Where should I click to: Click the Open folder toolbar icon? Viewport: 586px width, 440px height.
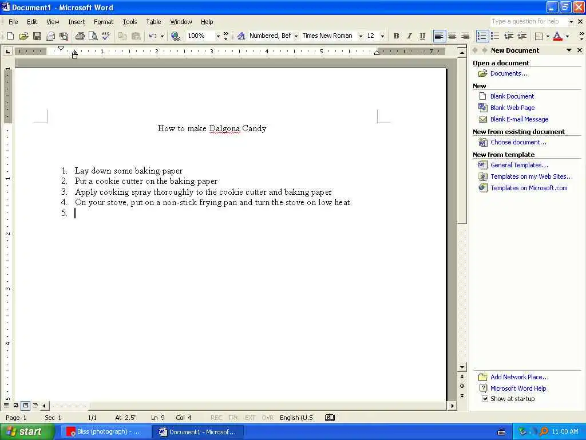(23, 36)
